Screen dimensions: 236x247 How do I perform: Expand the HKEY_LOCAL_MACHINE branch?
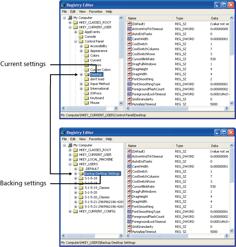tap(70, 159)
